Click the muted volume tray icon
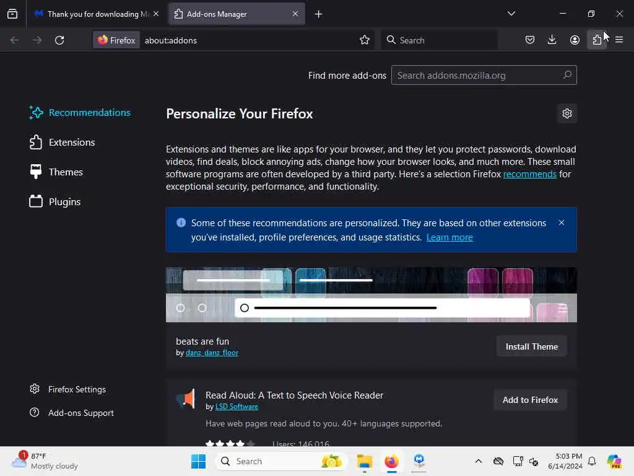 tap(534, 461)
